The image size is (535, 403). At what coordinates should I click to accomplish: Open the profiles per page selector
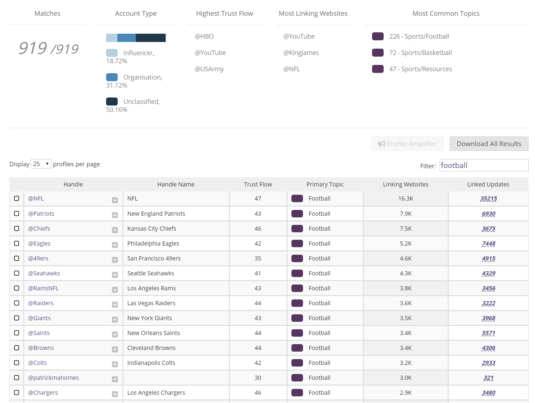pyautogui.click(x=41, y=164)
